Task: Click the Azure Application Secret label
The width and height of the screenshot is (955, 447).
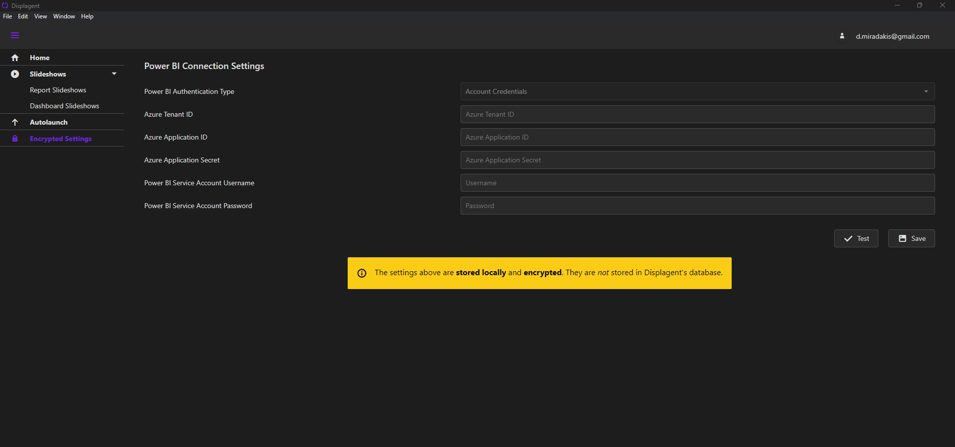Action: click(x=182, y=160)
